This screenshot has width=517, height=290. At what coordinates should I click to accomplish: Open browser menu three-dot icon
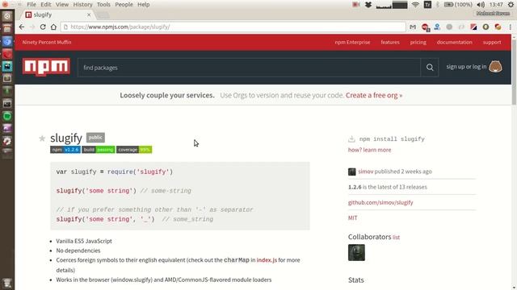tap(510, 27)
